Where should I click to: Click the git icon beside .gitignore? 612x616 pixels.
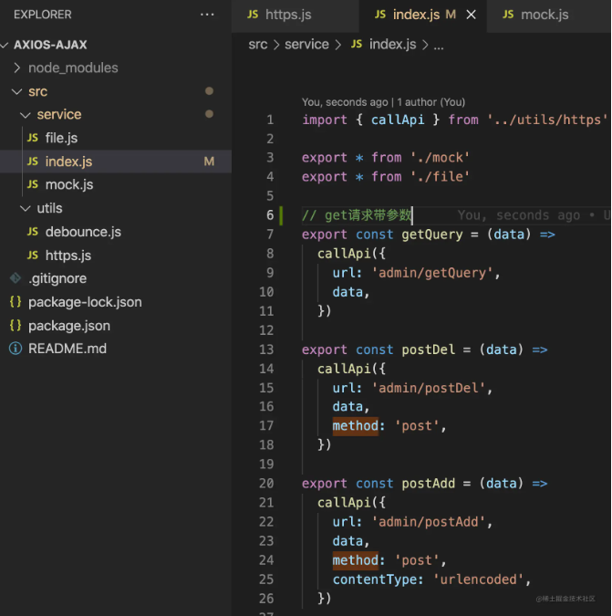[16, 278]
